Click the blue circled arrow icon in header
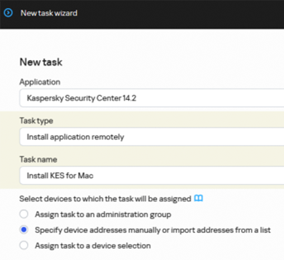Screen dimensions: 284x260 (8, 13)
